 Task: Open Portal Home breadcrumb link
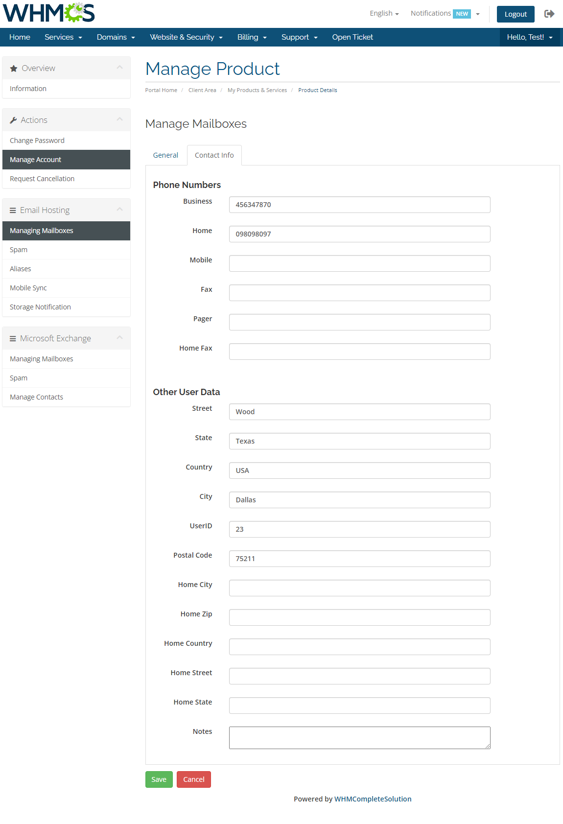click(161, 90)
